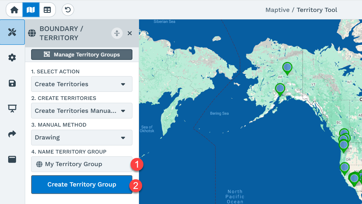Viewport: 362px width, 204px height.
Task: Expand the Drawing manual method dropdown
Action: tap(82, 138)
